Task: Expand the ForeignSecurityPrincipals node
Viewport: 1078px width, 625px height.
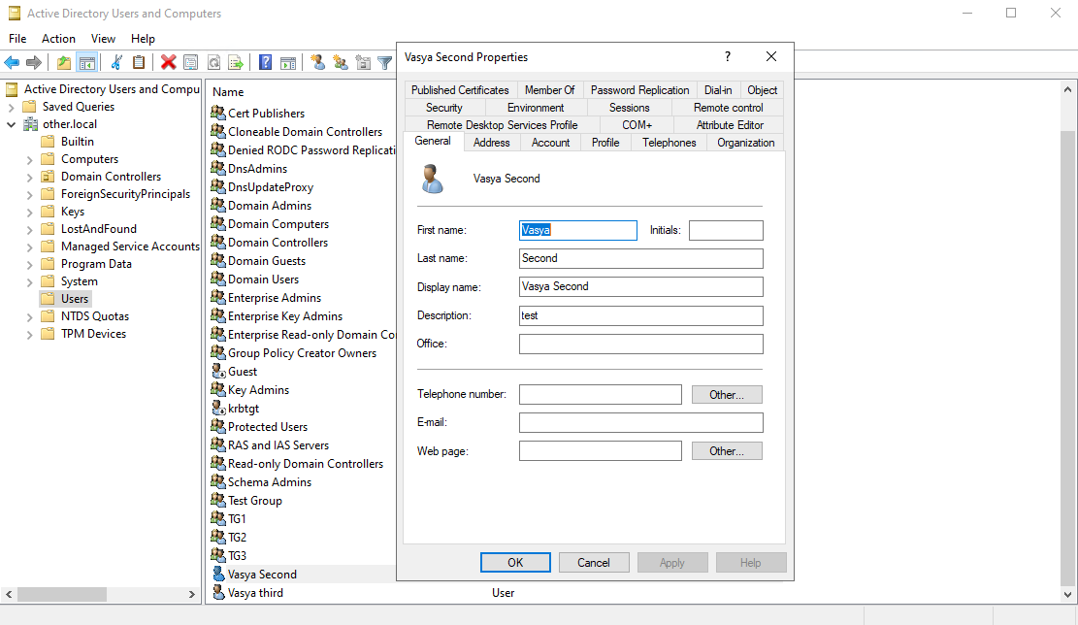Action: coord(29,194)
